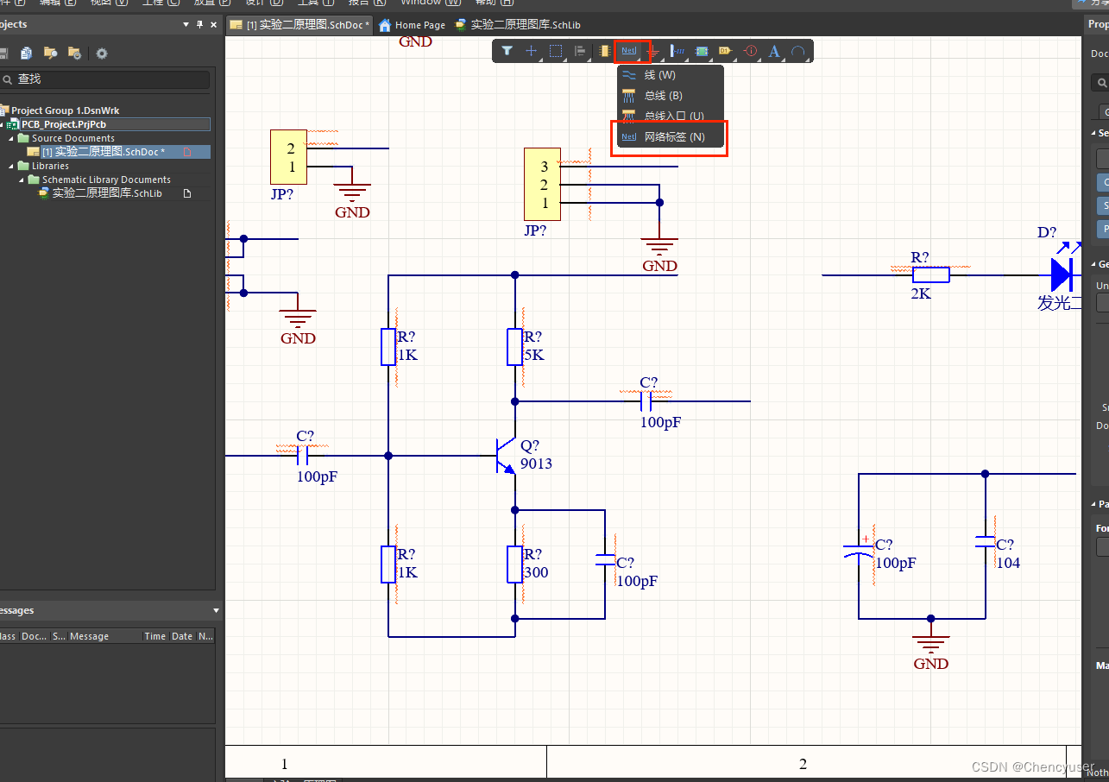This screenshot has height=782, width=1109.
Task: Select the D1 port placement tool
Action: 725,51
